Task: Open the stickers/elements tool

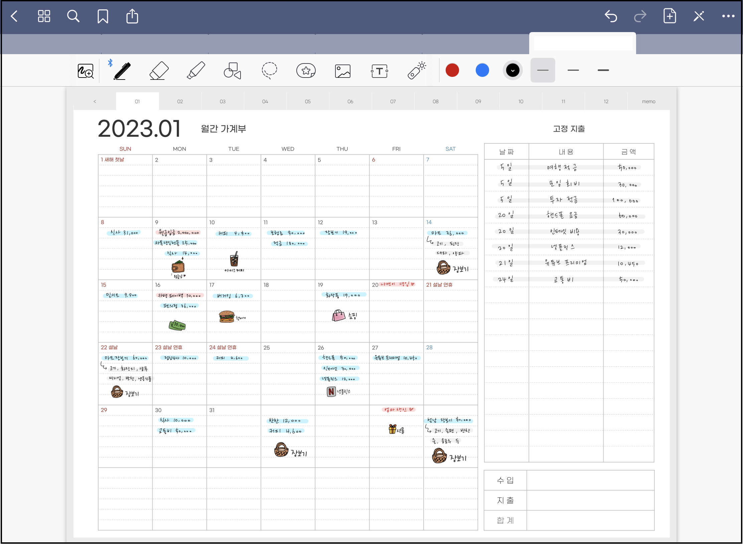Action: click(306, 71)
